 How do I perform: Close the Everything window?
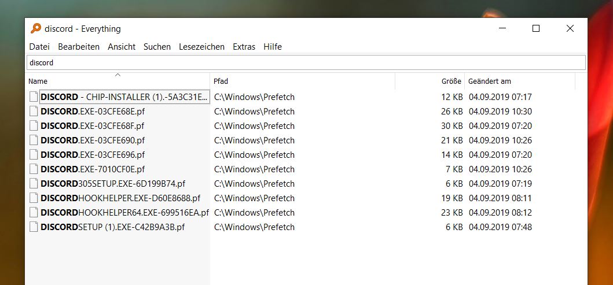570,28
